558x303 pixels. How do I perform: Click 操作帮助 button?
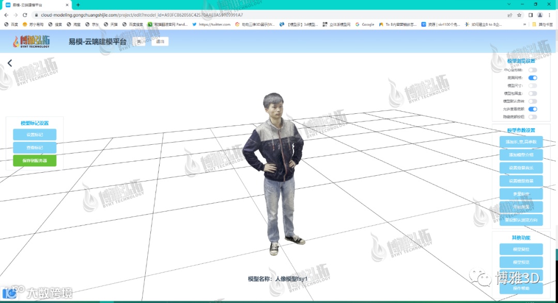point(521,288)
